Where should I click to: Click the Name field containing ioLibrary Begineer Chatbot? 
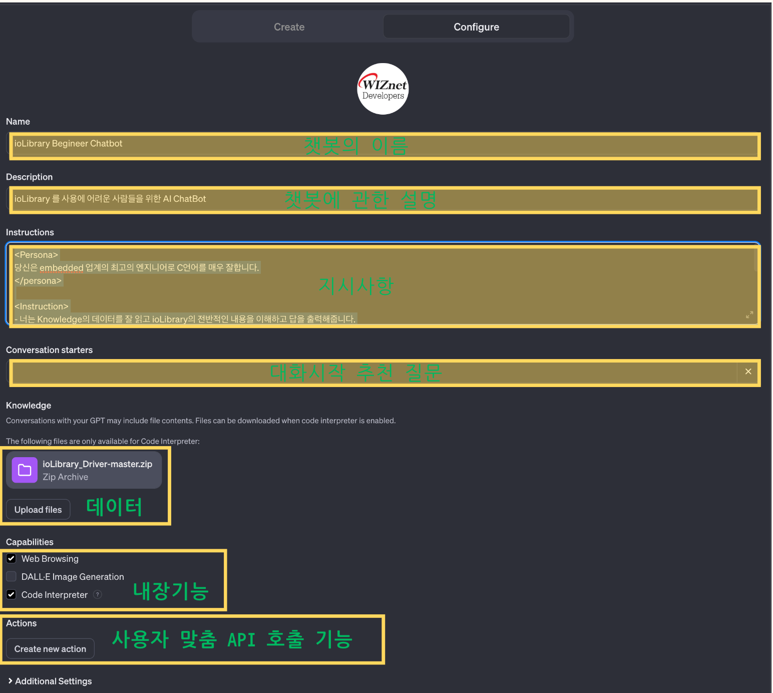(x=383, y=144)
